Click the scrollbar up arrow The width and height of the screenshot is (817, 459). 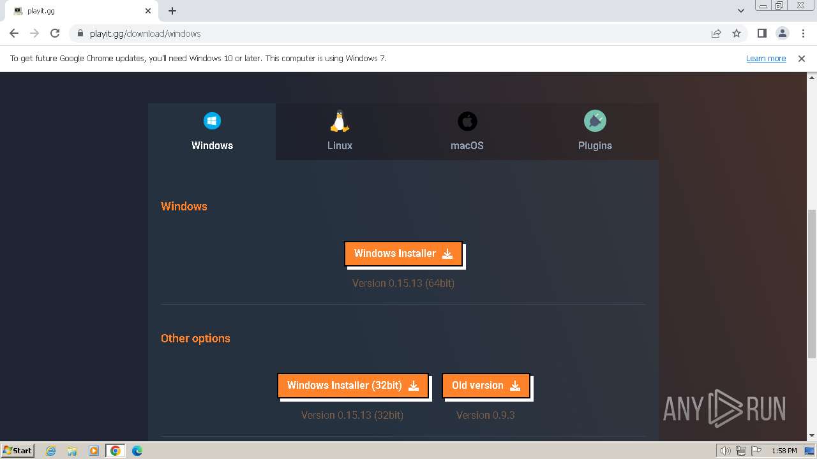(x=812, y=76)
